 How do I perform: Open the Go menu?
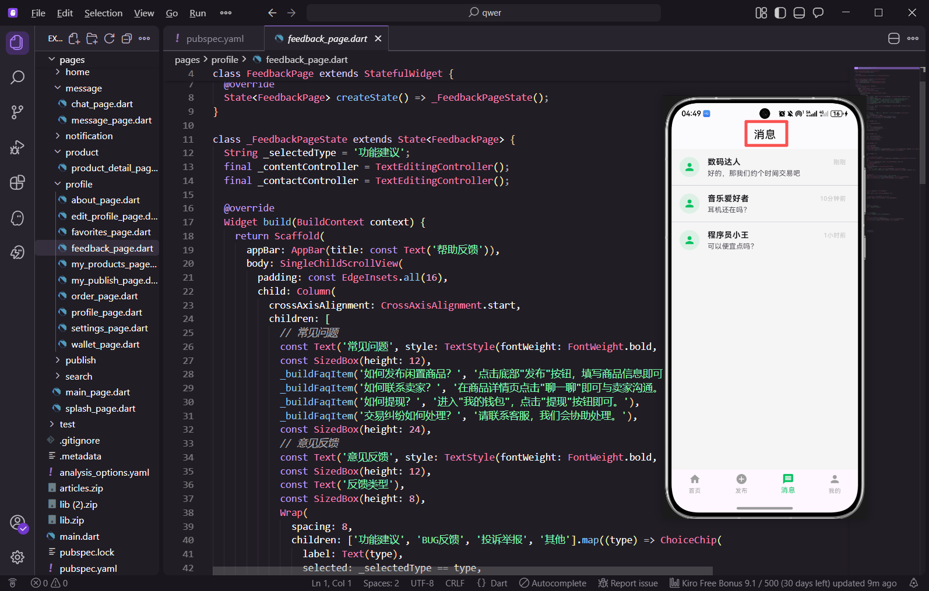point(172,13)
